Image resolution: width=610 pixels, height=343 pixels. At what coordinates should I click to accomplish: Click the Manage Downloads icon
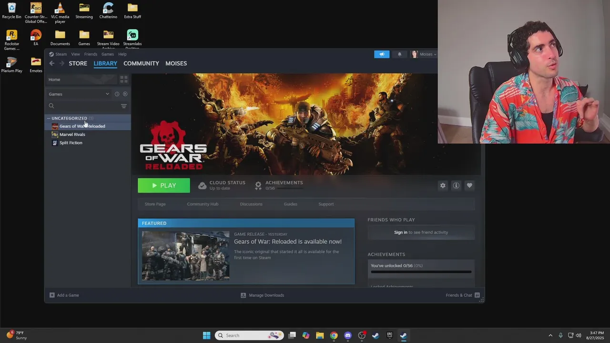coord(243,295)
